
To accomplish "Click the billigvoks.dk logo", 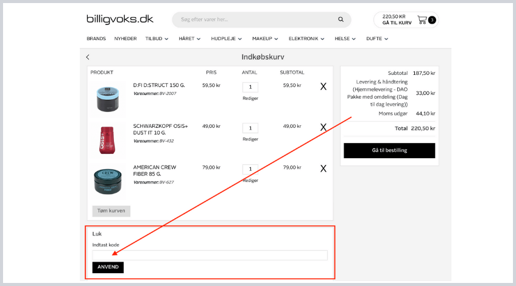I will [120, 19].
